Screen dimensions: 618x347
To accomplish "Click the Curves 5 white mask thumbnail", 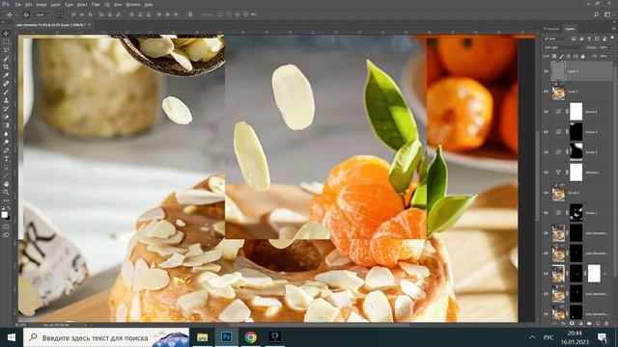I will [x=576, y=112].
